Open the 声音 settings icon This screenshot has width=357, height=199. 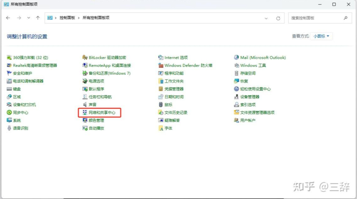click(85, 105)
